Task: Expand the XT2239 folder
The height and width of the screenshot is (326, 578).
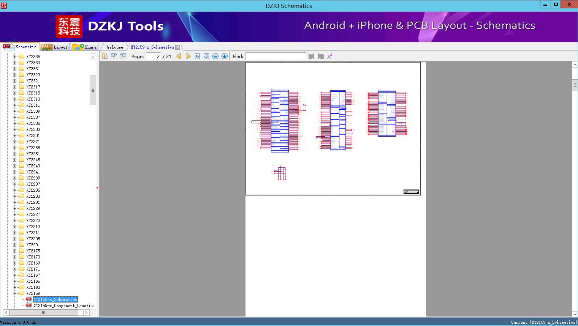Action: [15, 178]
